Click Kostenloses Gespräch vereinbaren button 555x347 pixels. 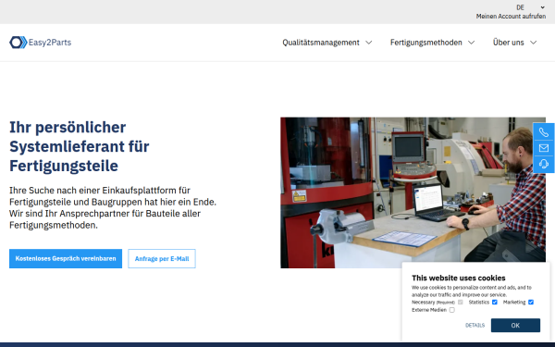pyautogui.click(x=66, y=258)
